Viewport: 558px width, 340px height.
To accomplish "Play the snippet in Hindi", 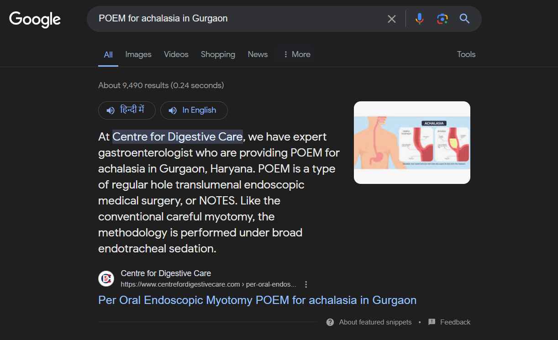I will tap(127, 110).
